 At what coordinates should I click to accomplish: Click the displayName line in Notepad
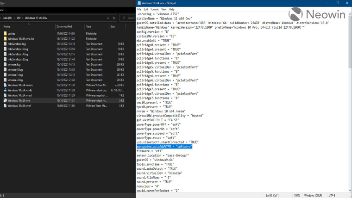pyautogui.click(x=164, y=19)
